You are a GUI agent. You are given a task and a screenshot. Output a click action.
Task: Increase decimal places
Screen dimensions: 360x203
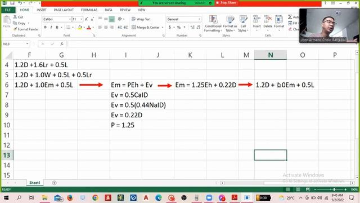[192, 27]
